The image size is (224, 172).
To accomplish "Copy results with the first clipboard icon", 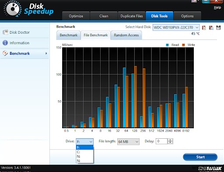I will [204, 28].
